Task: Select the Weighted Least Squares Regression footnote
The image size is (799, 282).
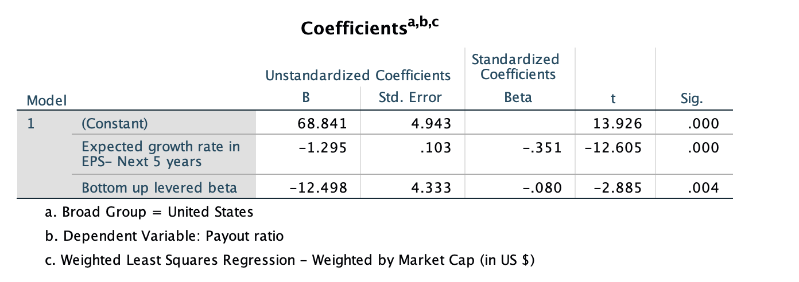Action: point(289,260)
